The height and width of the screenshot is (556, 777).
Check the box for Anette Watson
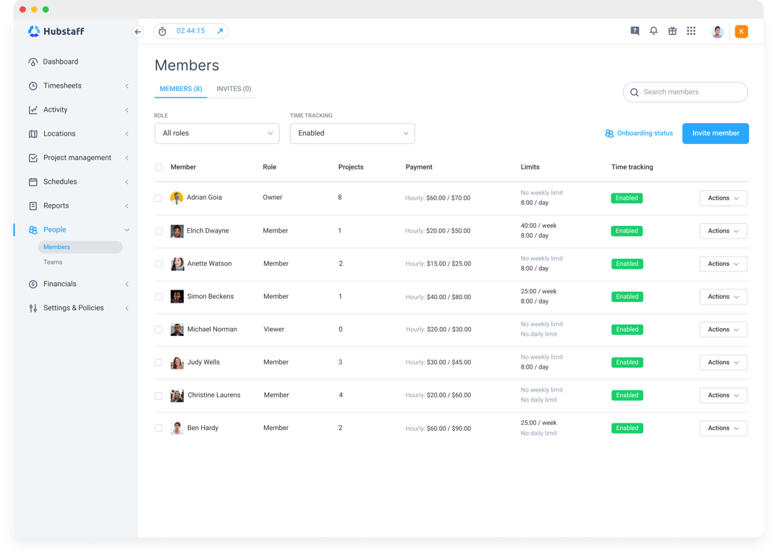158,264
